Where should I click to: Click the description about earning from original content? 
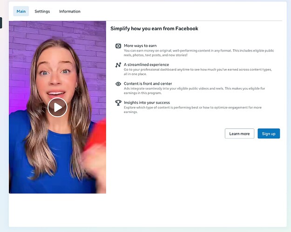196,52
